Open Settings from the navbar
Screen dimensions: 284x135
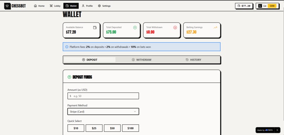[104, 6]
